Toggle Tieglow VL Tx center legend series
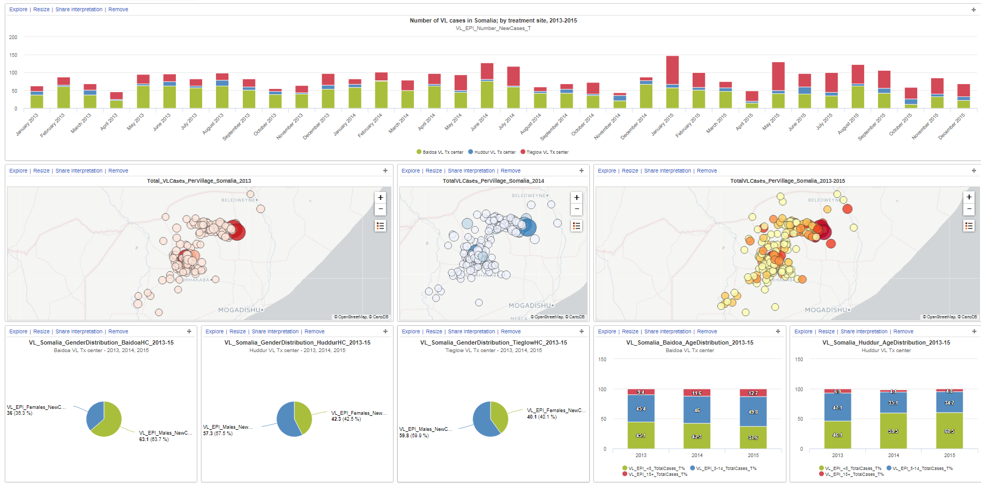The image size is (981, 485). pyautogui.click(x=544, y=152)
